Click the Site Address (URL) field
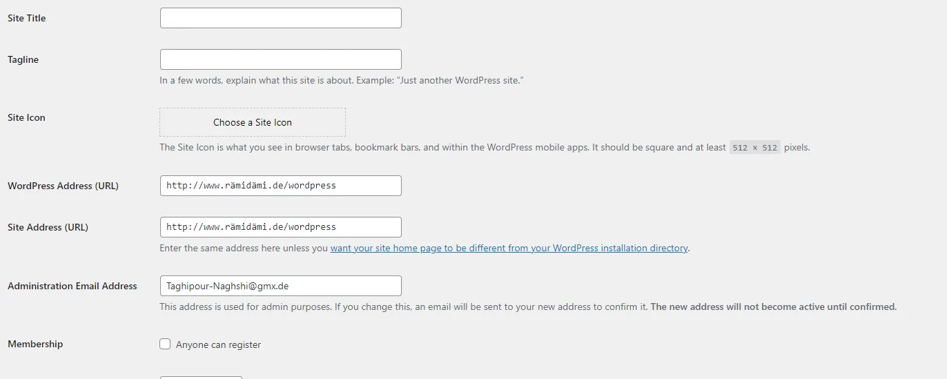The width and height of the screenshot is (947, 379). (x=280, y=227)
